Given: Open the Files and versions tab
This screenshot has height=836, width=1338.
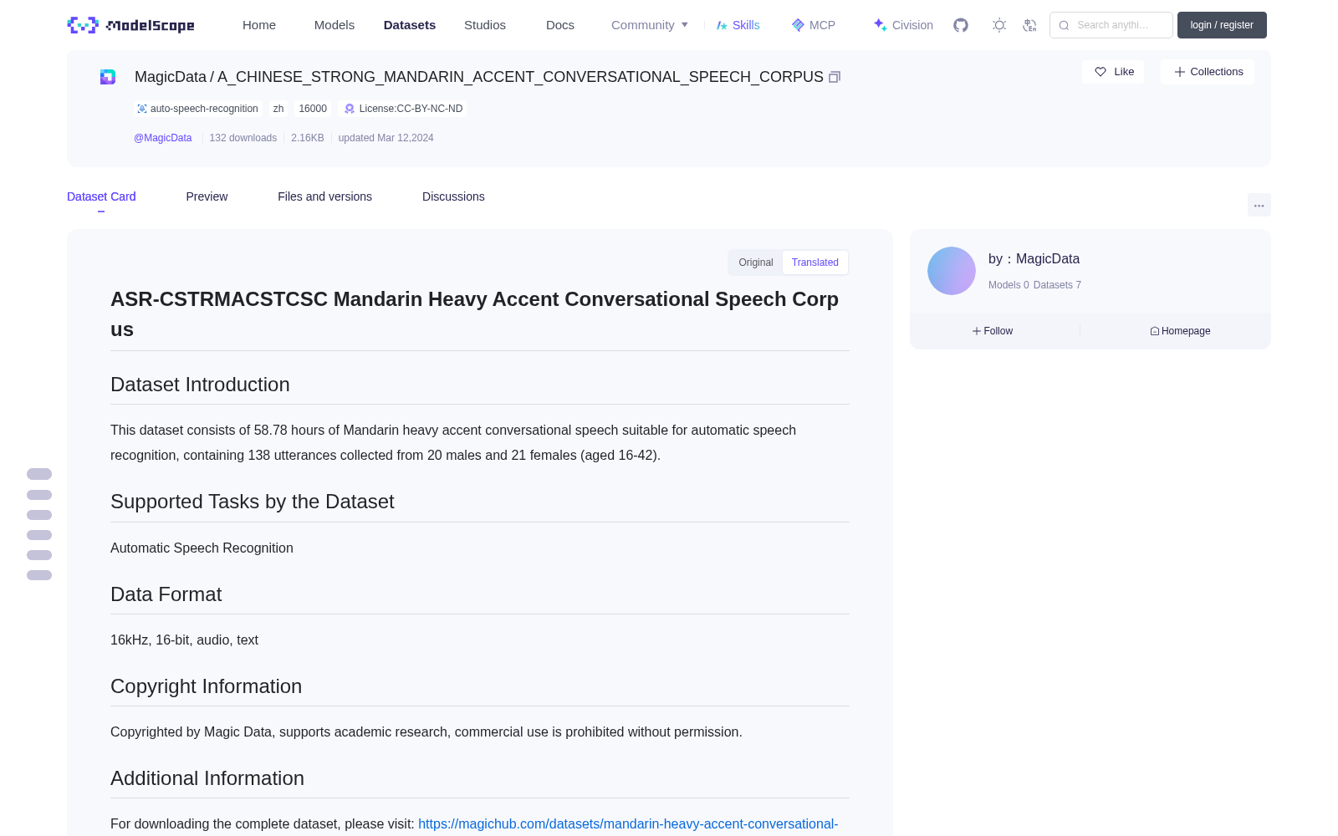Looking at the screenshot, I should coord(324,196).
